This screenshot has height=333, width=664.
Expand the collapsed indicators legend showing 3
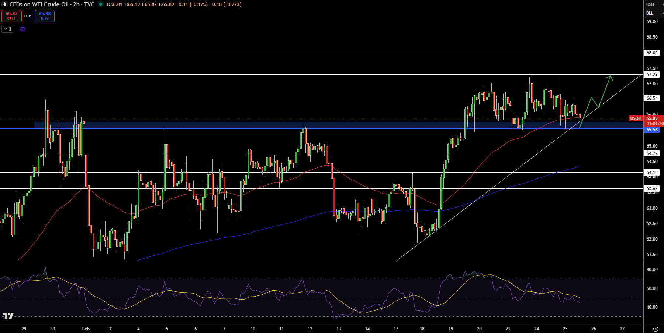[7, 29]
